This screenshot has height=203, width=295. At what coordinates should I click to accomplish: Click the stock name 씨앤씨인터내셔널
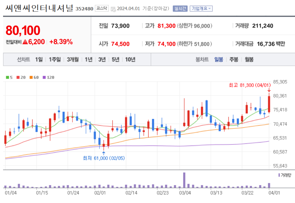click(x=39, y=8)
